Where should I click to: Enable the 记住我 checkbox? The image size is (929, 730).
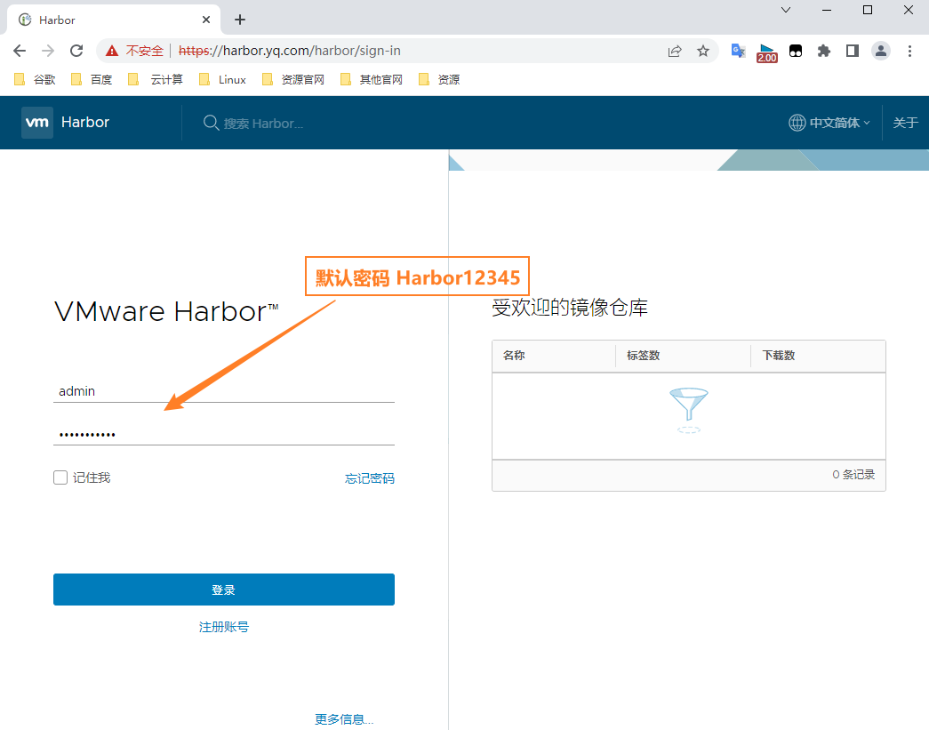click(x=60, y=477)
